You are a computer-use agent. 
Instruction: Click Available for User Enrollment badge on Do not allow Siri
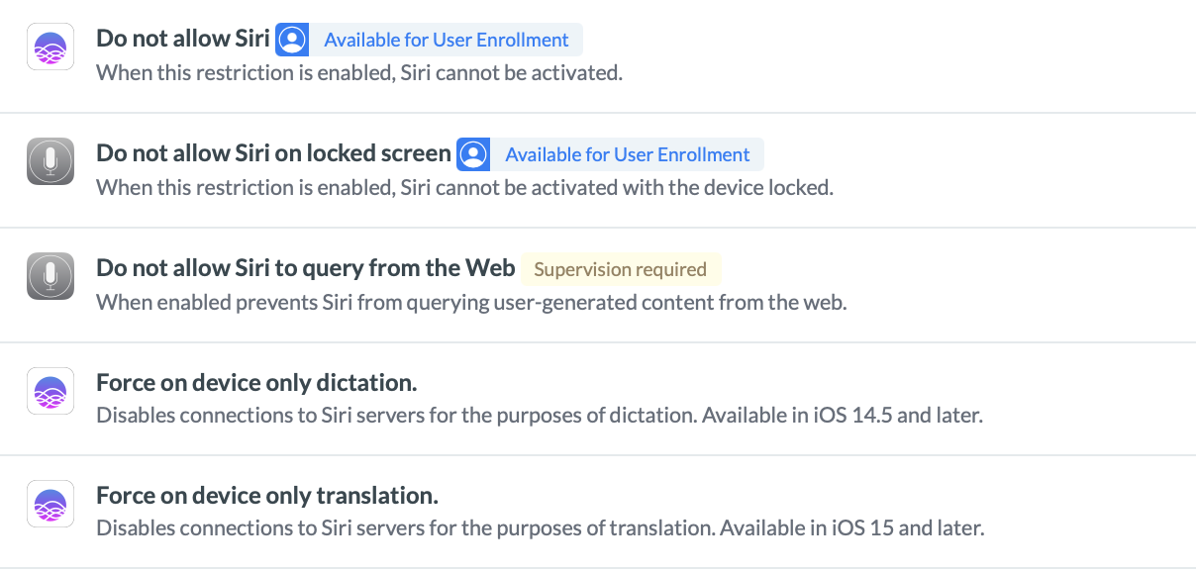(447, 41)
